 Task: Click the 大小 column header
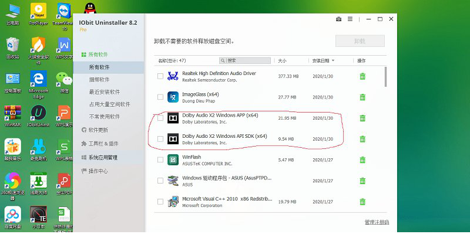[282, 61]
